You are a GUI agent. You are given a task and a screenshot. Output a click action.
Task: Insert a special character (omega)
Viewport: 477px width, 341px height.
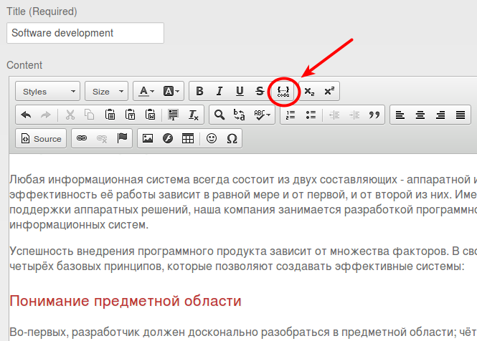click(231, 138)
